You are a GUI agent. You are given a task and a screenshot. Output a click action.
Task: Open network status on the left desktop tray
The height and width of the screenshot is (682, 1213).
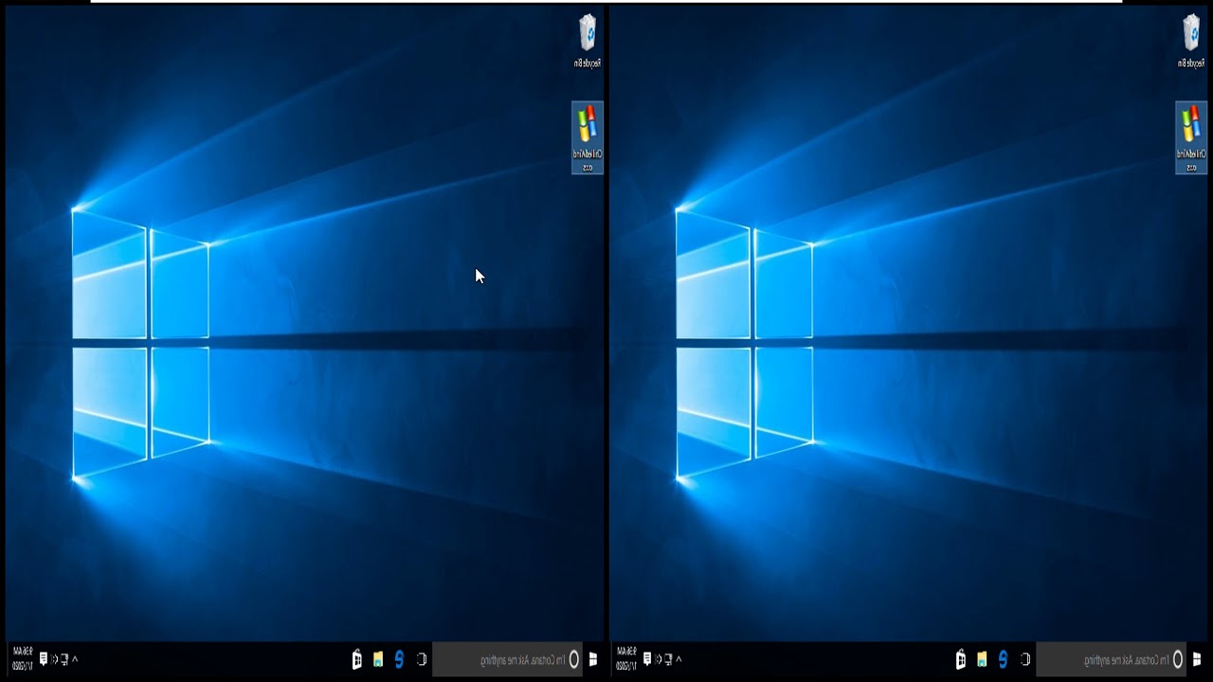point(64,659)
